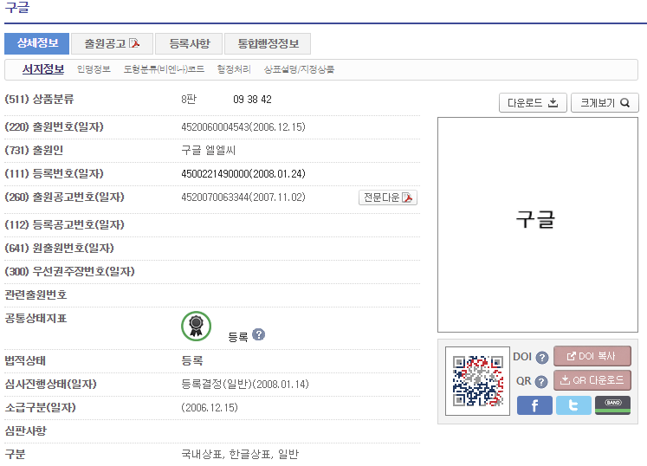Click the QR code image
The width and height of the screenshot is (647, 466).
coord(477,381)
